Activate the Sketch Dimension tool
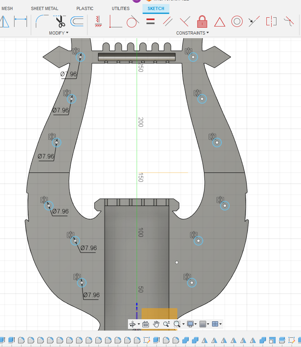Viewport: 301px width, 347px height. (x=21, y=21)
